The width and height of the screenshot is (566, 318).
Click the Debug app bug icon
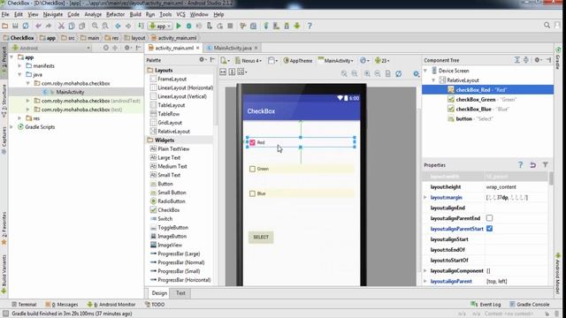[188, 26]
